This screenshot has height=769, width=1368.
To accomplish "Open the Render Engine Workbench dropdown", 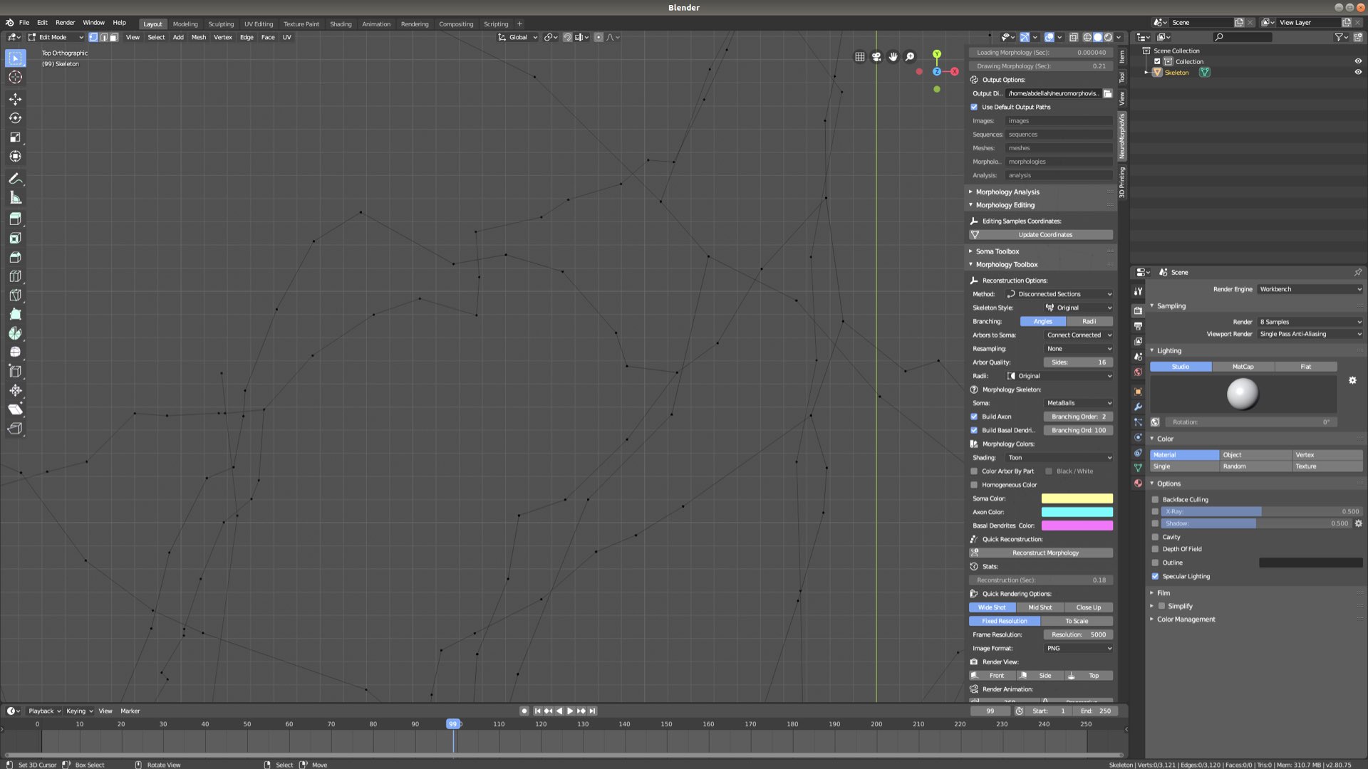I will point(1310,289).
